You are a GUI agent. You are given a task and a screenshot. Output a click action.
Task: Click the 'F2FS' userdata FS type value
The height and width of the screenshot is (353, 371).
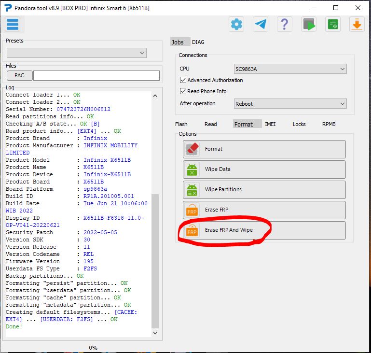(90, 268)
